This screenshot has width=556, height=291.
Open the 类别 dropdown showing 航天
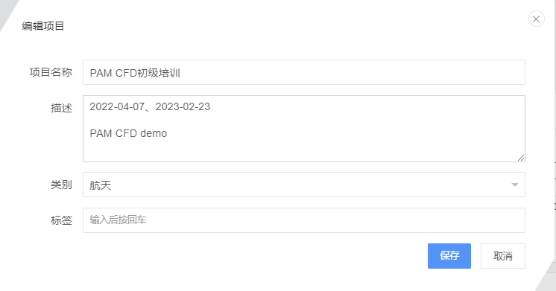pyautogui.click(x=304, y=185)
